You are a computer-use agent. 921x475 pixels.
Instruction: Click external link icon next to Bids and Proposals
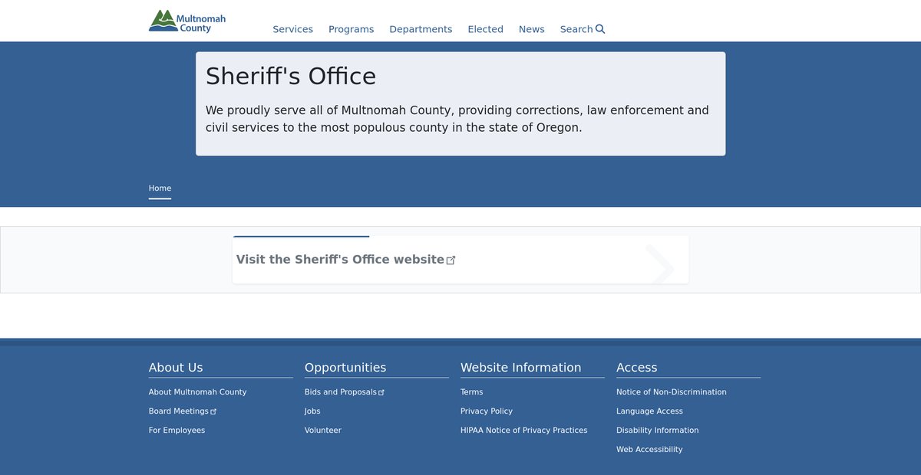[381, 393]
